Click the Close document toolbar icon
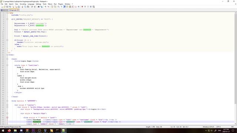Viewport: 237px width, 133px height. (13, 7)
